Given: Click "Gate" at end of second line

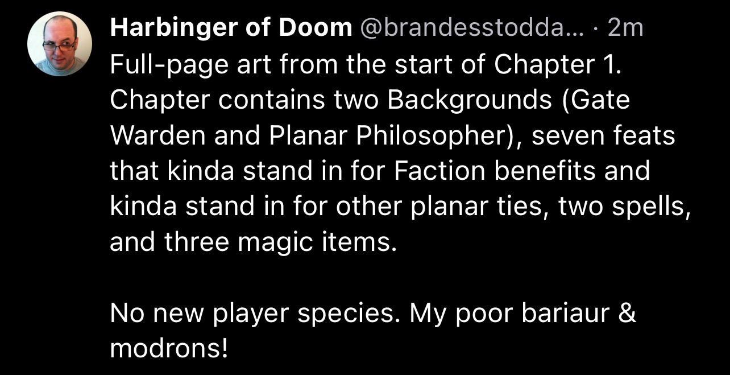Looking at the screenshot, I should click(x=603, y=101).
